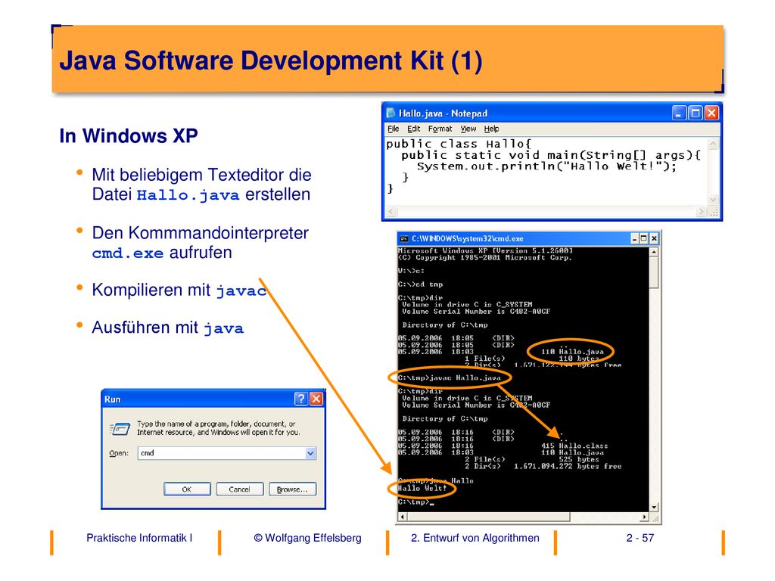Close the Hallo.java Notepad window
The height and width of the screenshot is (581, 775).
711,113
